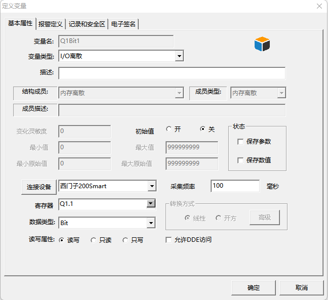Viewport: 328px width, 300px height.
Task: Expand the 成员类型 dropdown
Action: click(281, 93)
